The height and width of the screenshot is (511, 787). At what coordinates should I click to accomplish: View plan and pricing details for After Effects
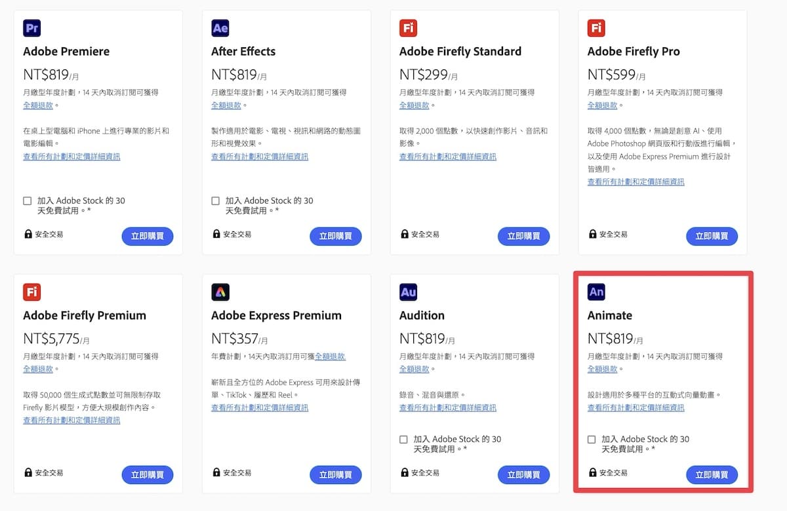coord(260,157)
